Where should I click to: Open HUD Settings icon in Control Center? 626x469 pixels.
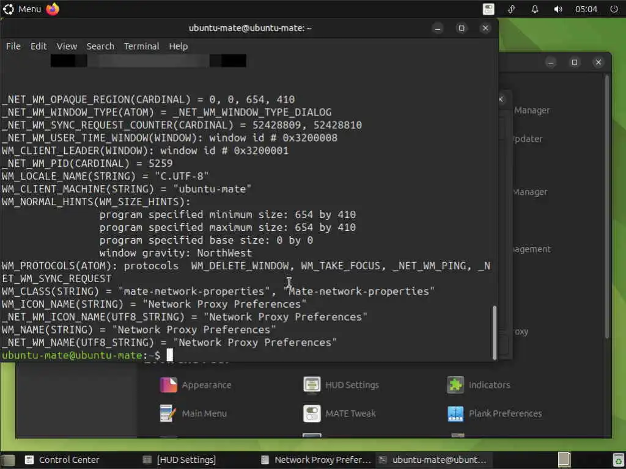coord(312,385)
